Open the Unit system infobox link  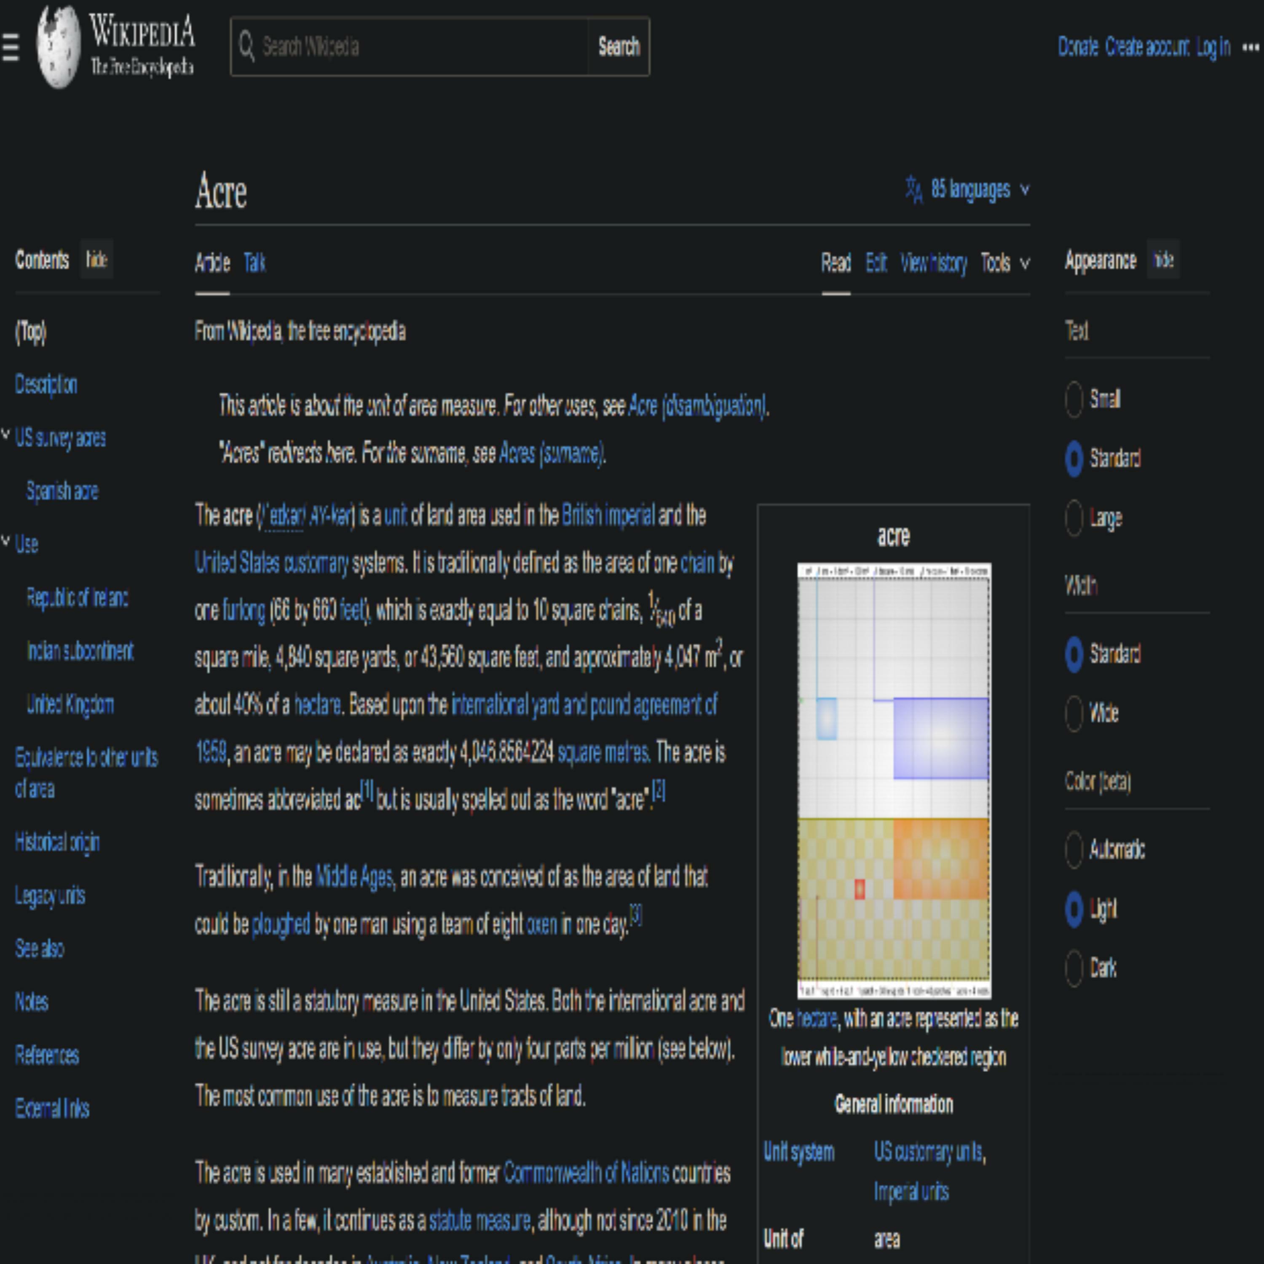tap(799, 1152)
